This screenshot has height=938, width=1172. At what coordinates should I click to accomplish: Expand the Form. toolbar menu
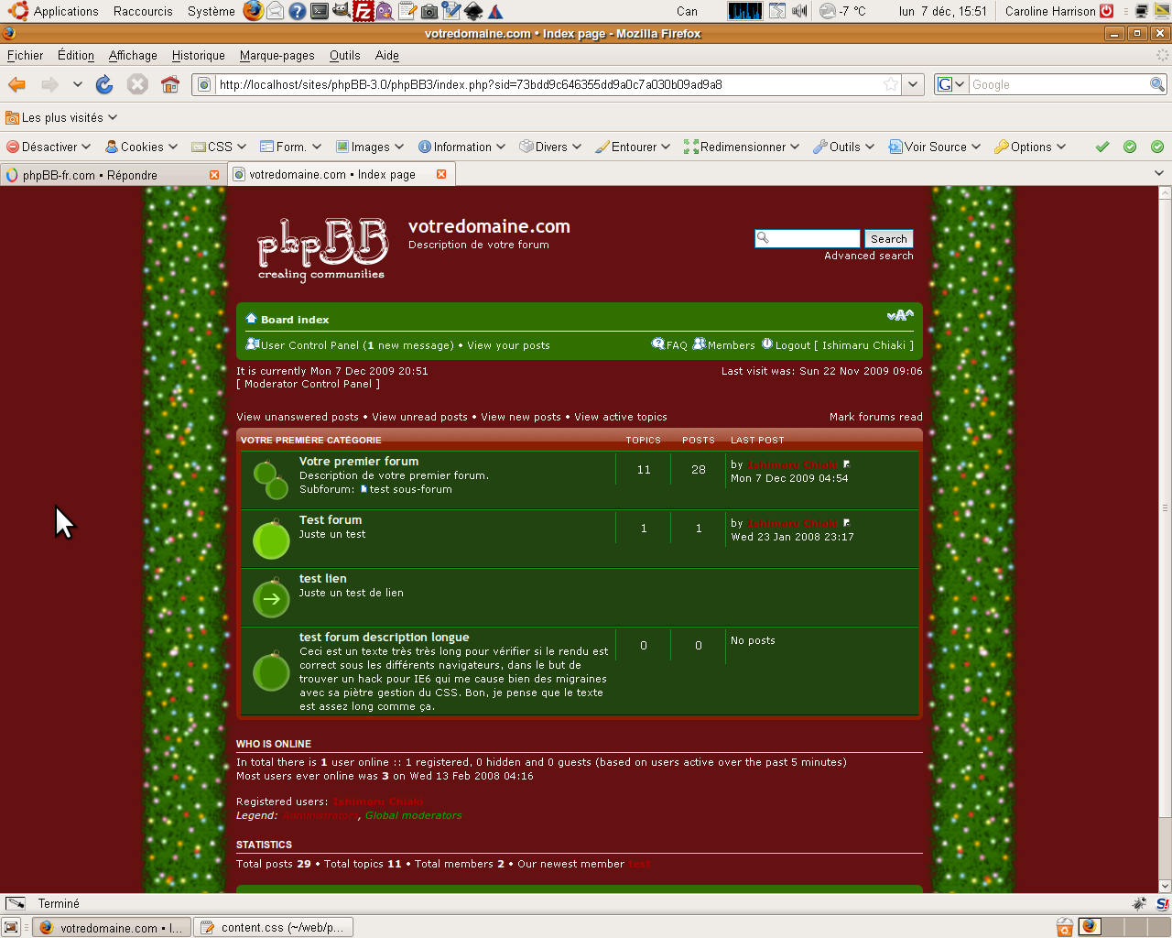(291, 147)
